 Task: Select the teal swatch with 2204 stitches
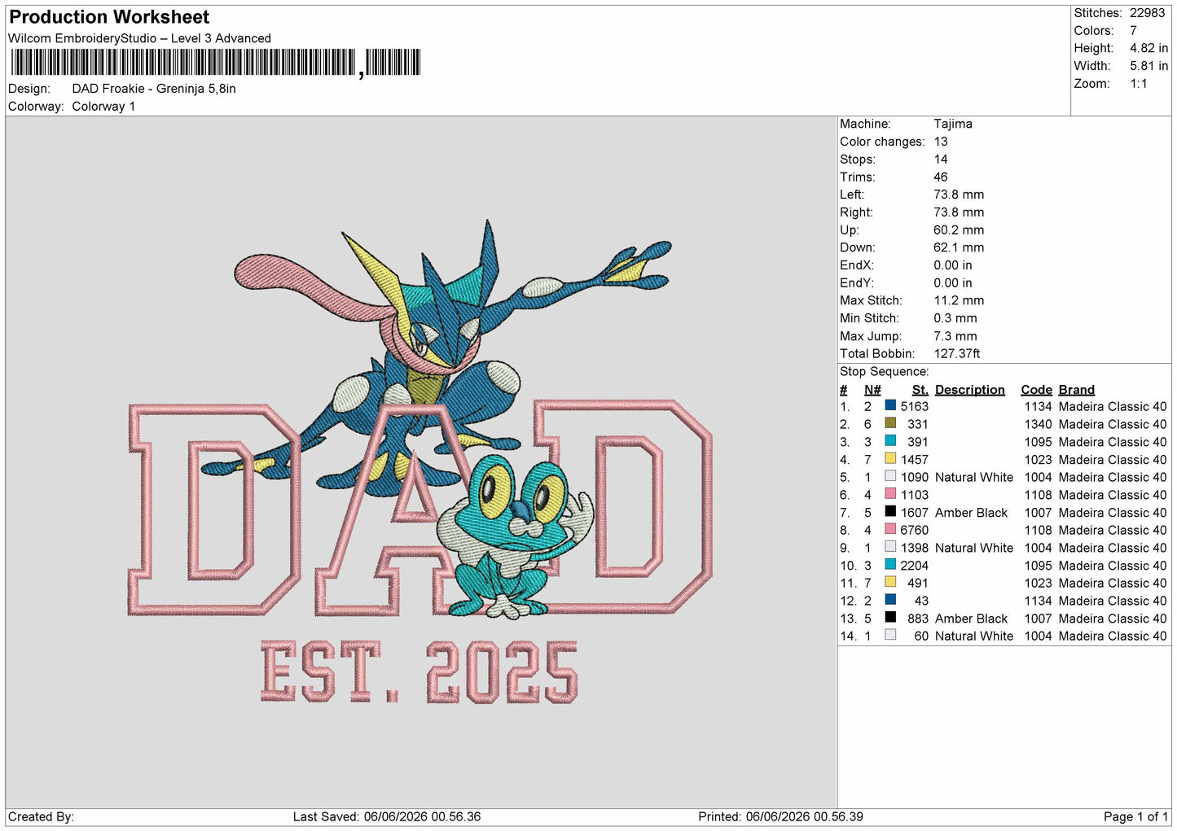point(890,564)
